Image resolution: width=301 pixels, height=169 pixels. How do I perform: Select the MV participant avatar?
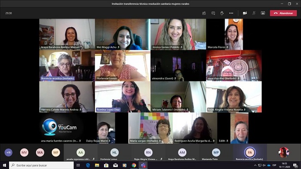24,153
